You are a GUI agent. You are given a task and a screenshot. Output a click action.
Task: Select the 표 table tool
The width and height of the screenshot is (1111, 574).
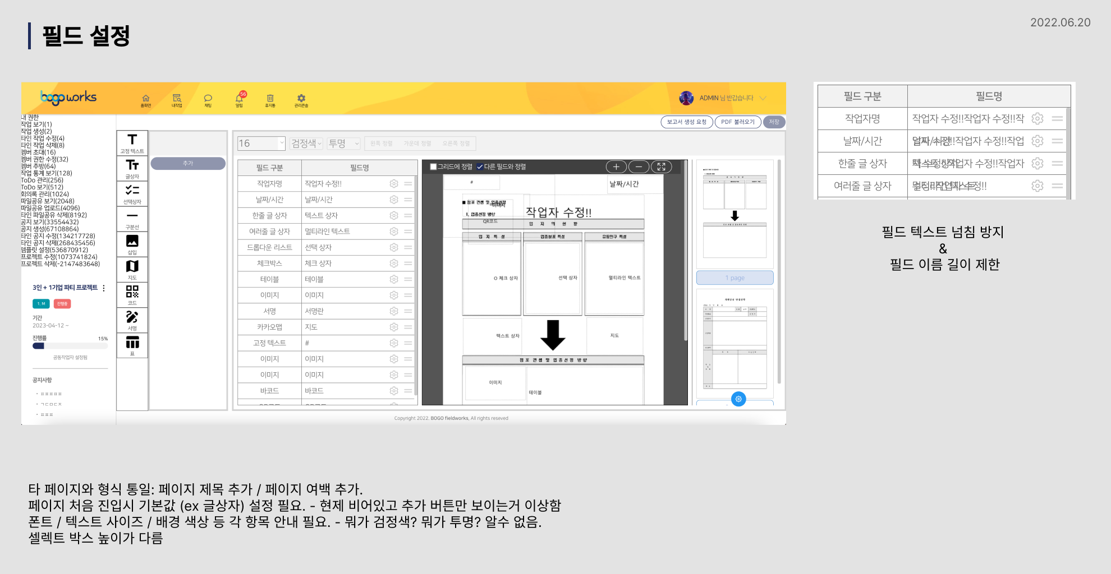click(x=132, y=345)
